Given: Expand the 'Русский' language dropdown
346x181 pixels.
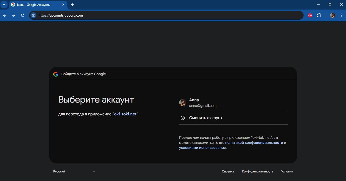Looking at the screenshot, I should point(74,171).
